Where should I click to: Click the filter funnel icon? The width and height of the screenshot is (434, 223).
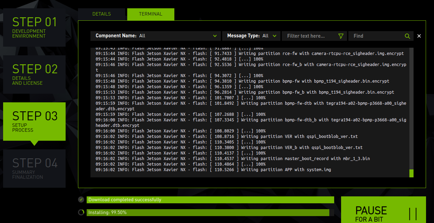coord(341,36)
